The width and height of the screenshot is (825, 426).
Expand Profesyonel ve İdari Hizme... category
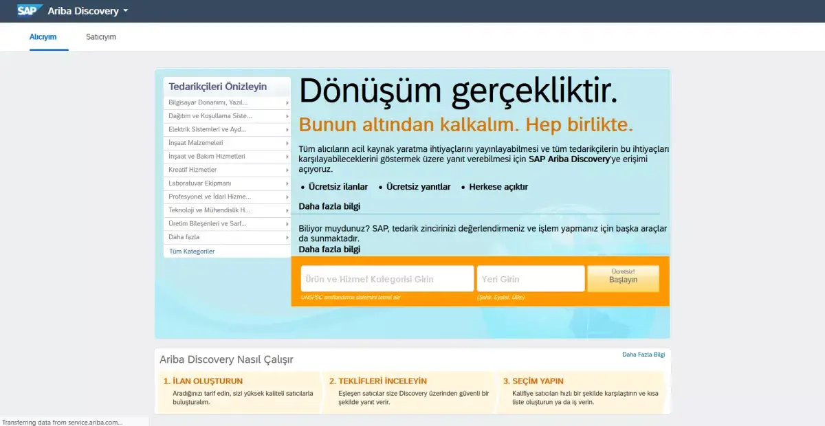click(228, 197)
